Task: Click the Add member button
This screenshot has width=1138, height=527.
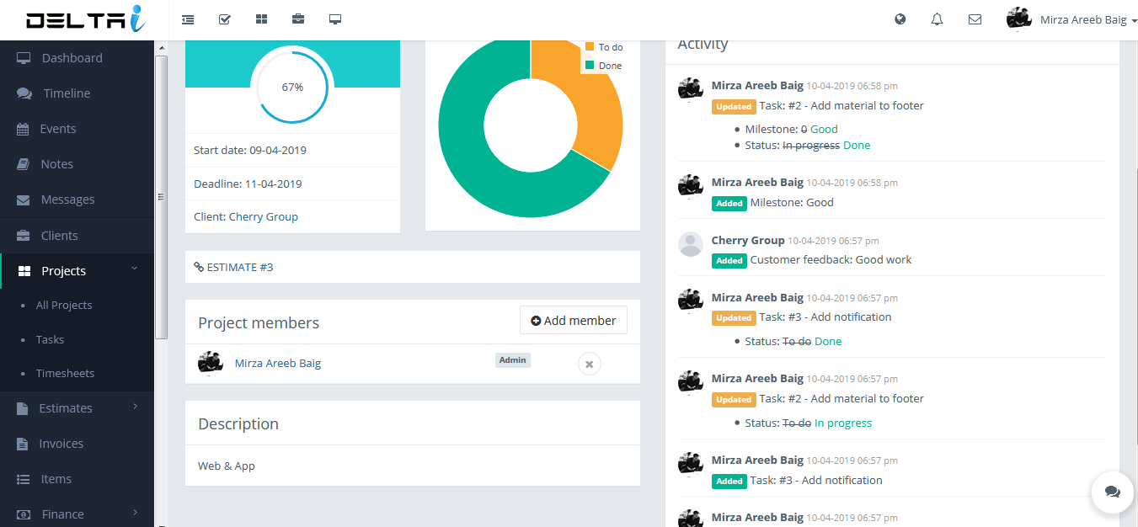Action: pos(573,321)
